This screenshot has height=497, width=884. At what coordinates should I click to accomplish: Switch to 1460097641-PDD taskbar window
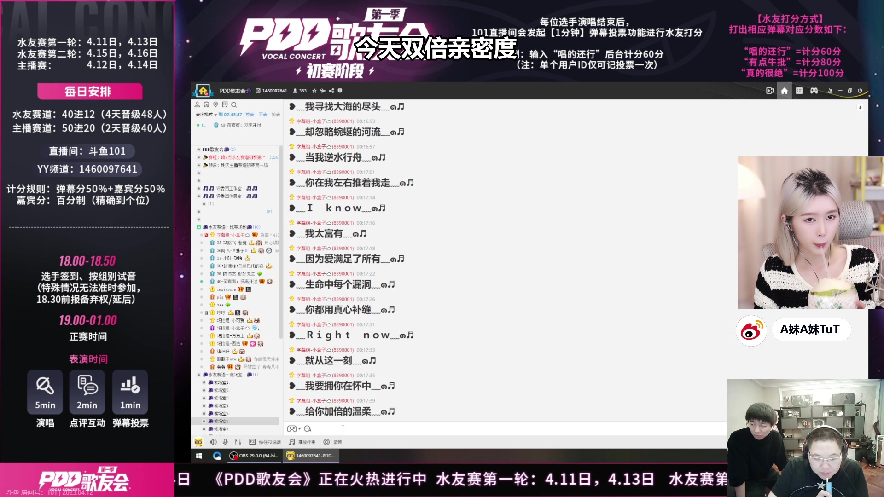click(311, 456)
